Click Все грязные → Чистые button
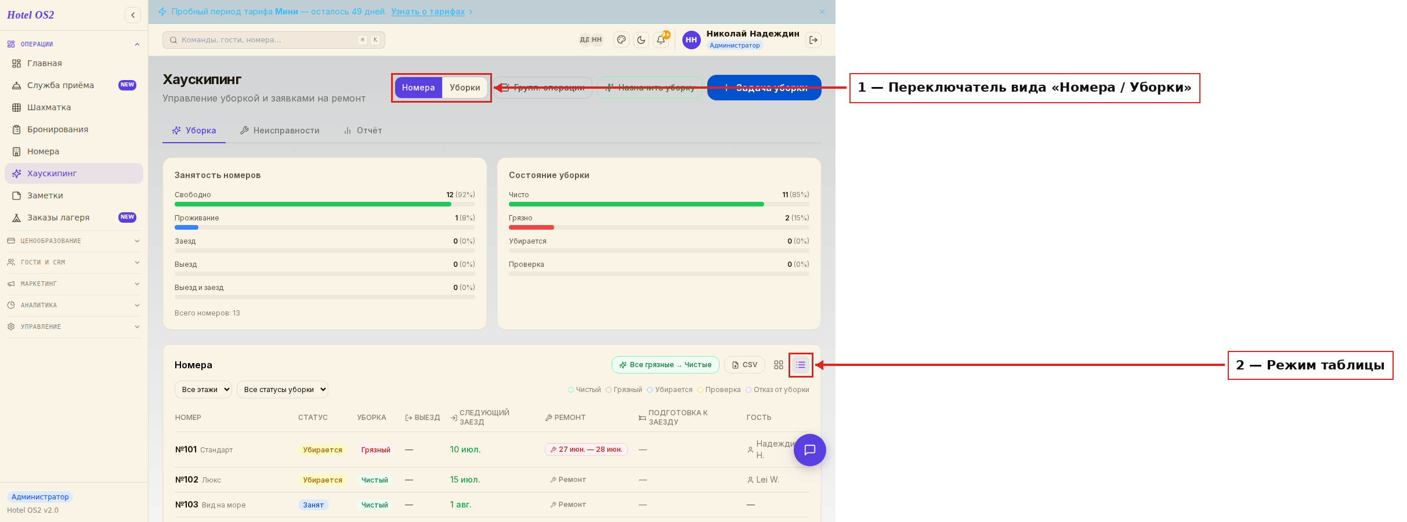The image size is (1407, 522). (x=665, y=365)
